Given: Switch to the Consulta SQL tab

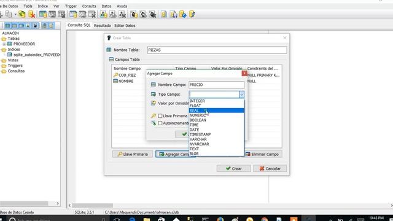Looking at the screenshot, I should click(x=79, y=25).
